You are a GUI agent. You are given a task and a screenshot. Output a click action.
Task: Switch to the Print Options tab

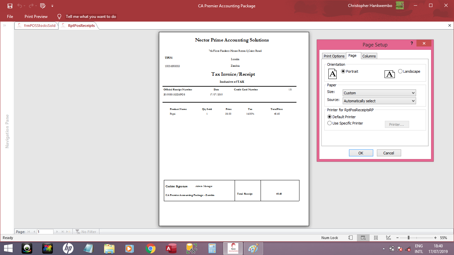(334, 56)
